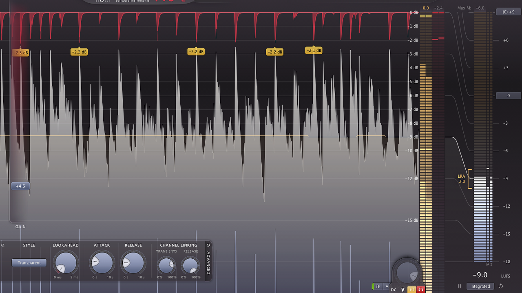Toggle the TP true peak button

click(378, 286)
